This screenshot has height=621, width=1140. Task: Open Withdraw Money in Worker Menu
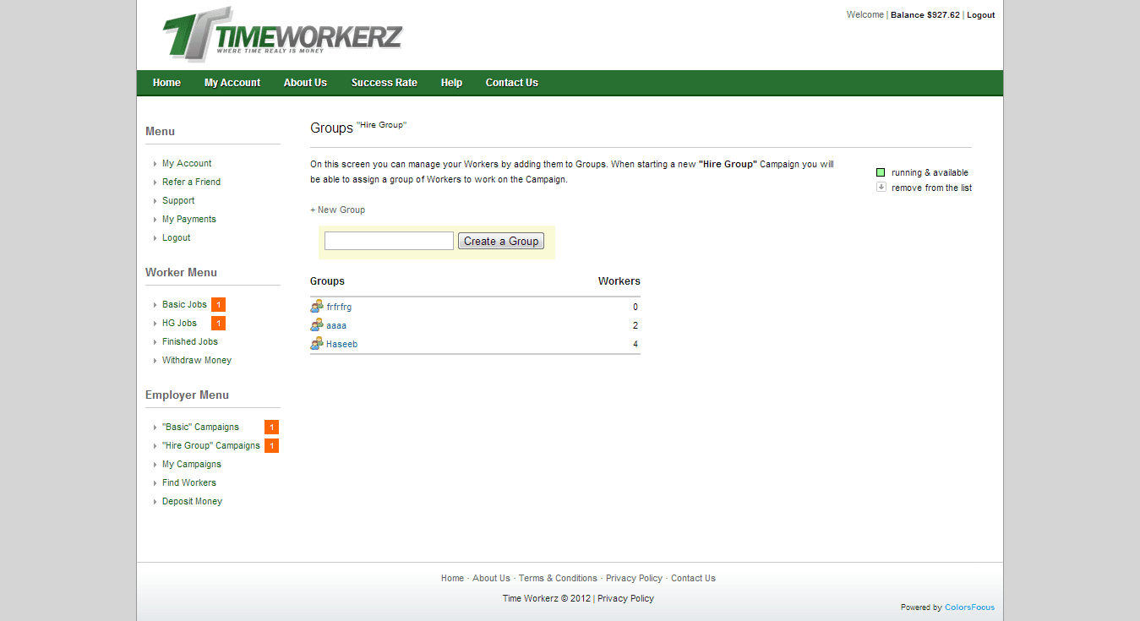click(x=197, y=360)
